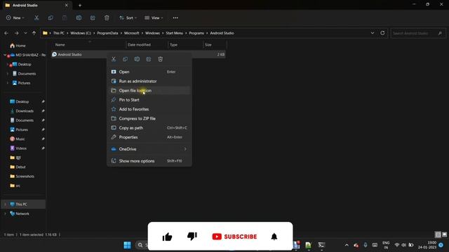Select Pin to Start
This screenshot has width=449, height=252.
click(149, 99)
